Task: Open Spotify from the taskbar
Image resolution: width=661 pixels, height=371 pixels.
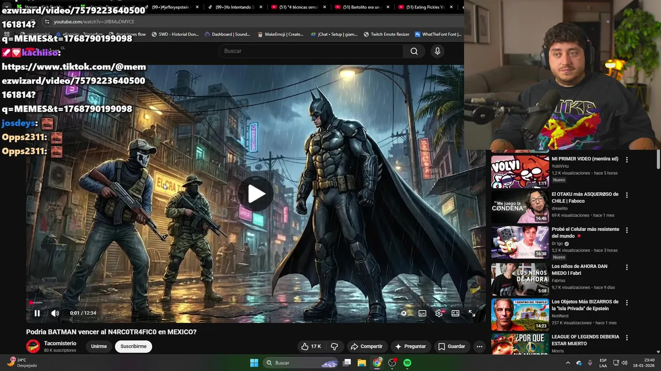Action: 407,363
